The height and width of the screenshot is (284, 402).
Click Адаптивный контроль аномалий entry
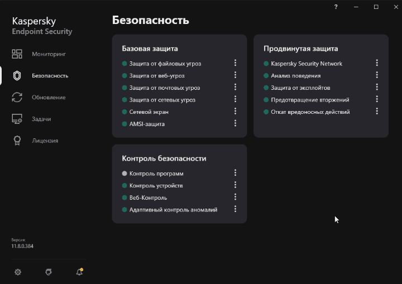pyautogui.click(x=173, y=210)
